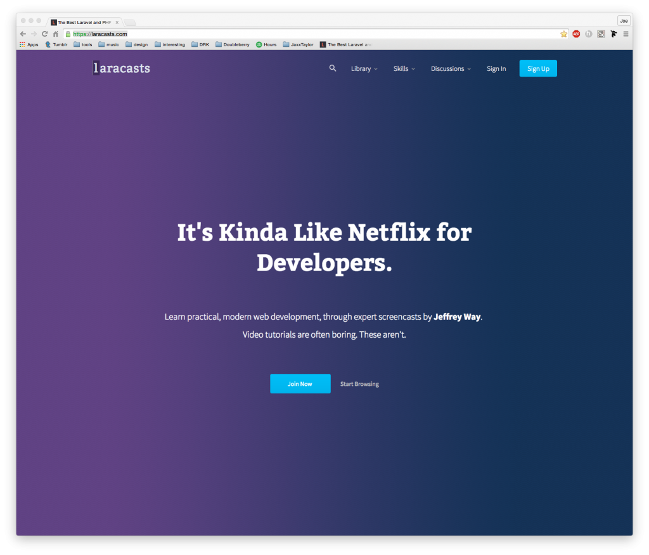Reload the page

pyautogui.click(x=45, y=34)
